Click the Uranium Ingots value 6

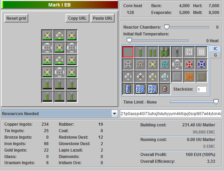tap(47, 163)
